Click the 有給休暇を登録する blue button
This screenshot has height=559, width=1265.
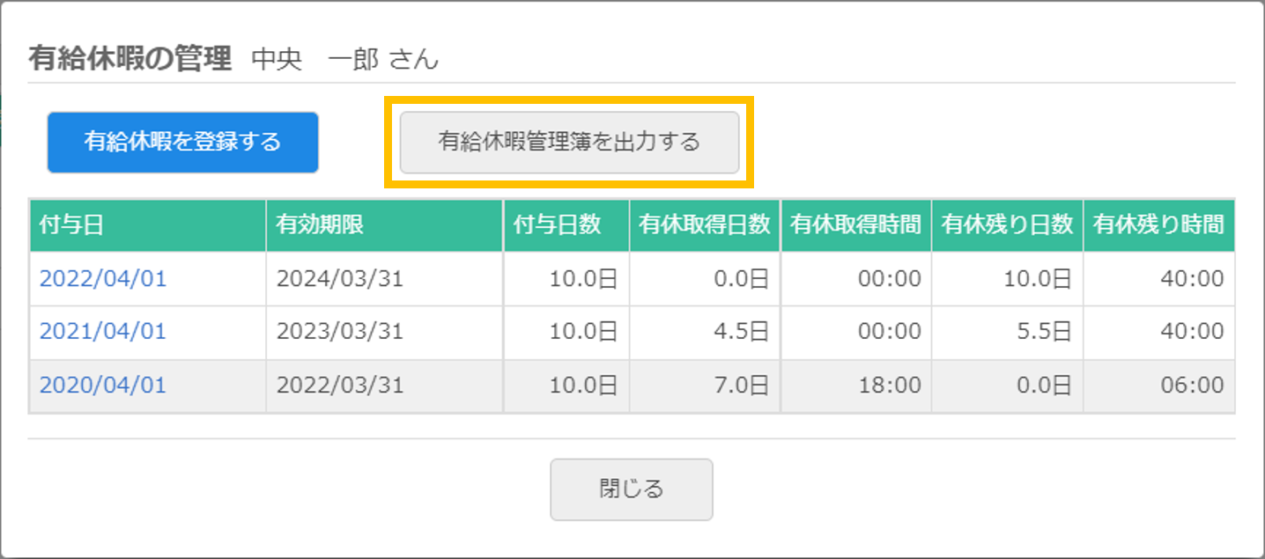[181, 141]
